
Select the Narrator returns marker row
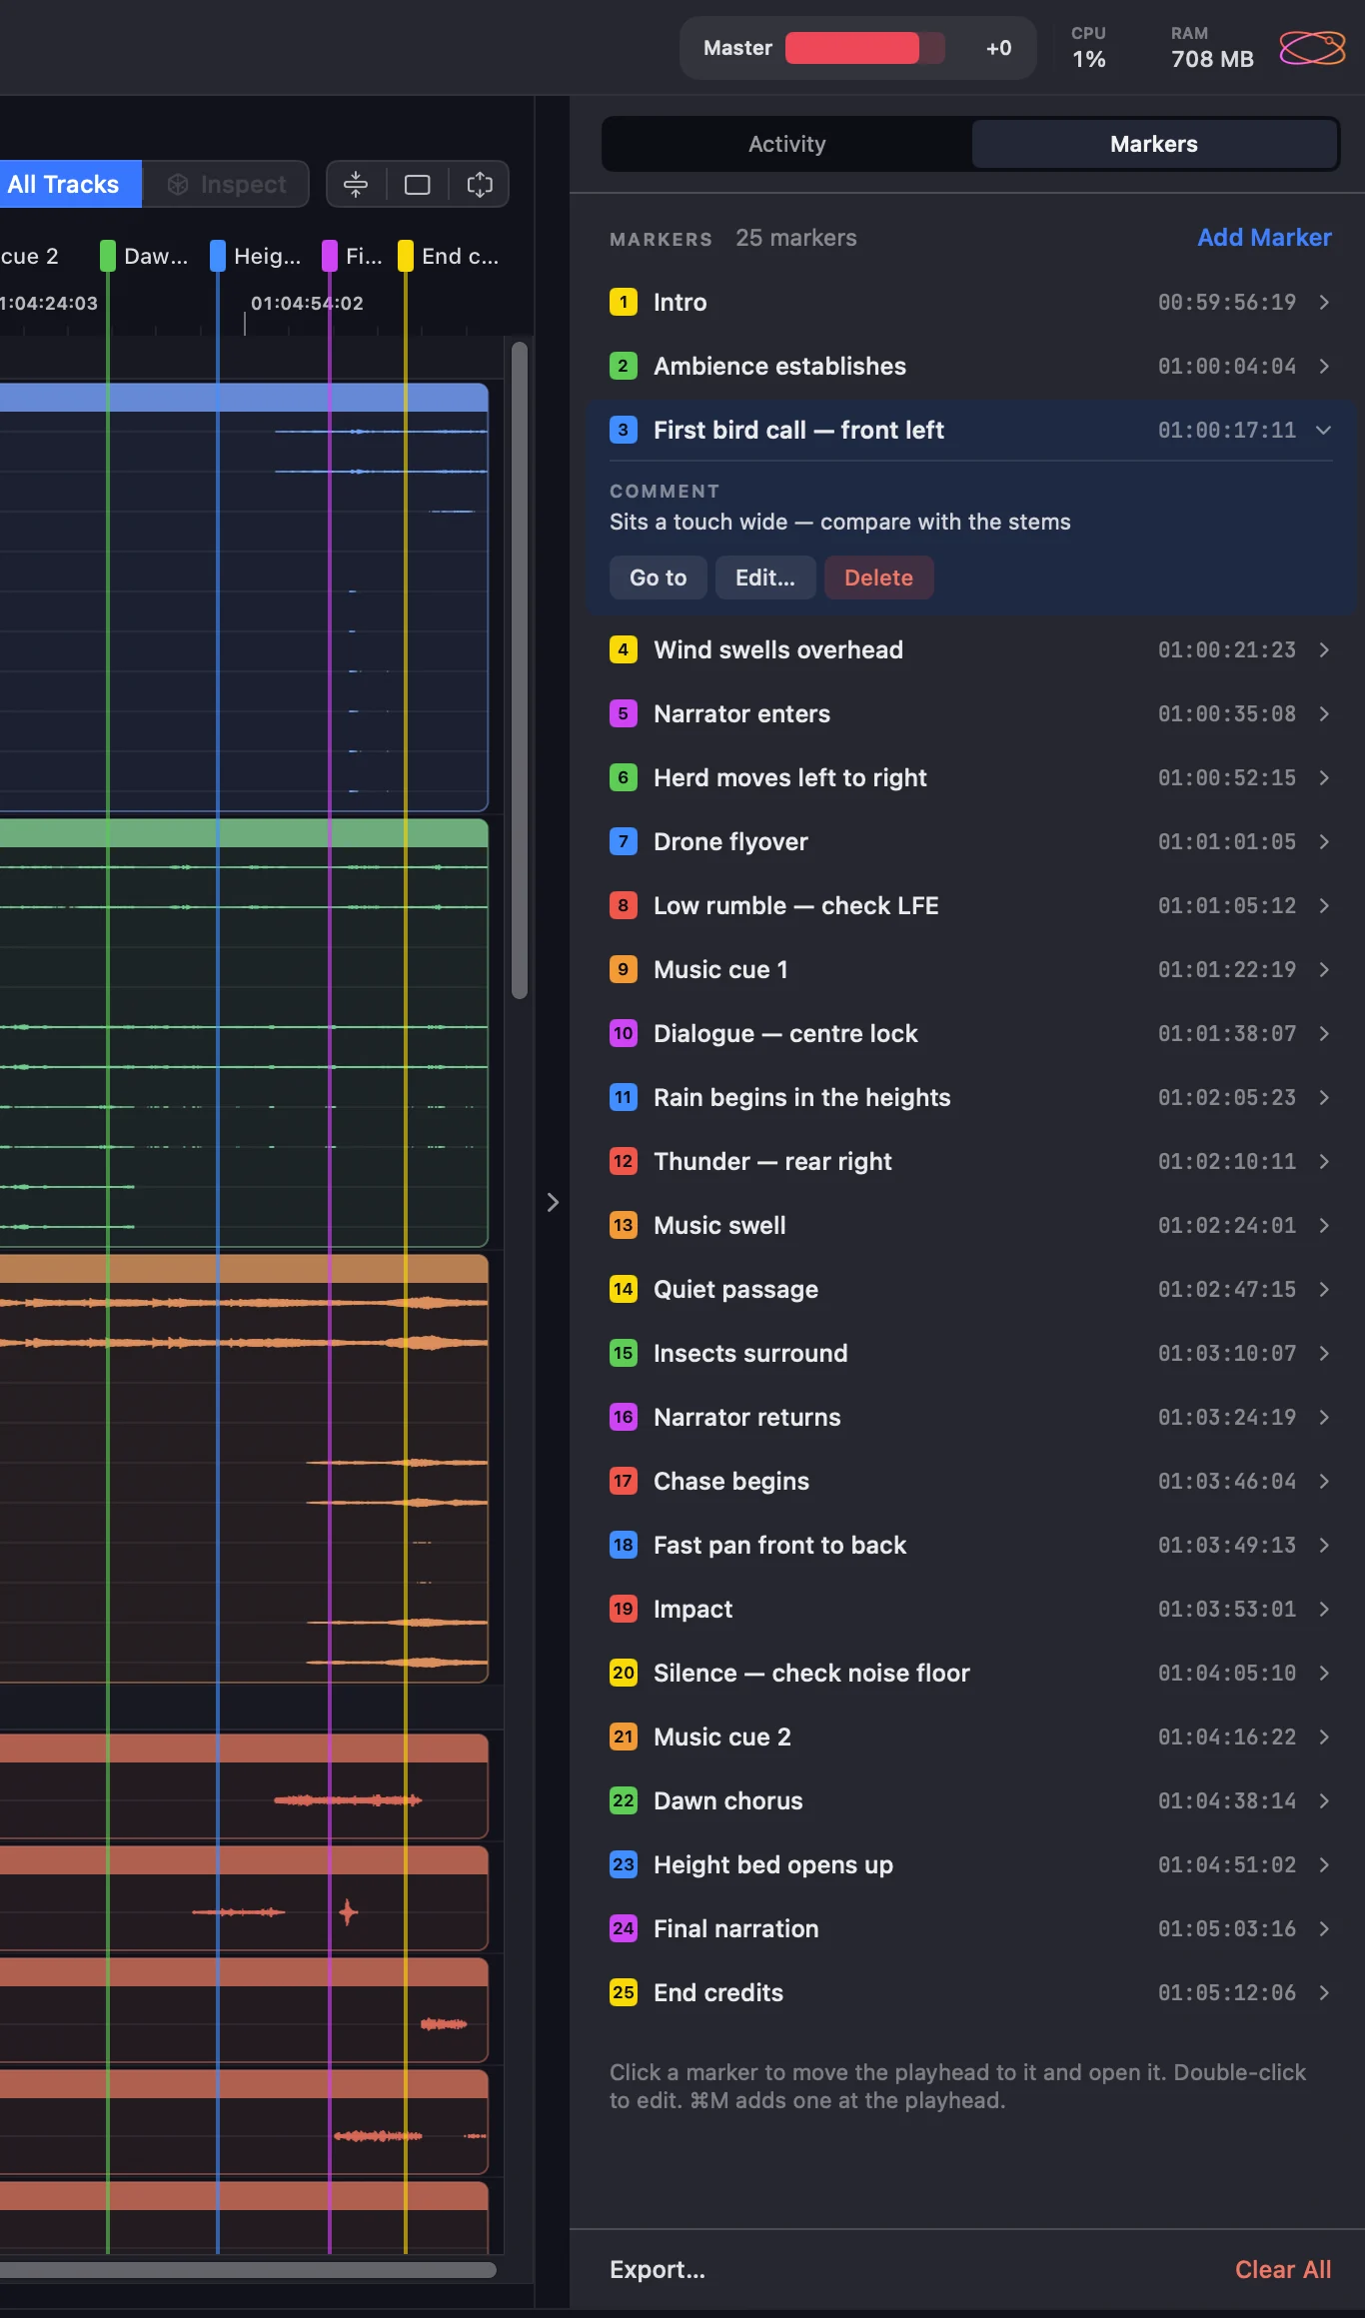969,1417
